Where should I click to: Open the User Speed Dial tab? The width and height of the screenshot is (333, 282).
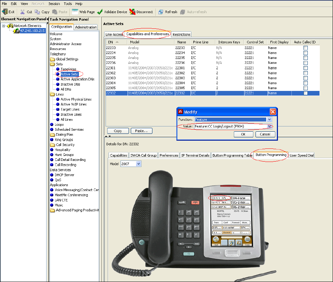[301, 155]
